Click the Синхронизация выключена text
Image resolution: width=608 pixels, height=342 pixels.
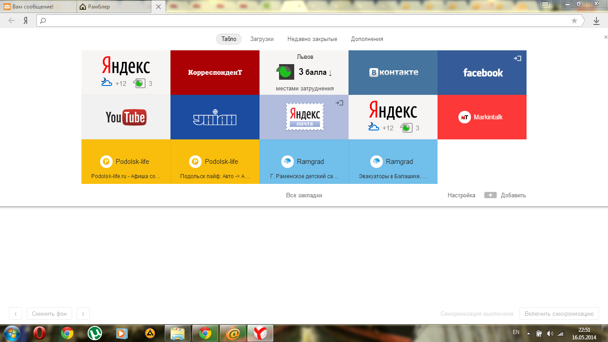[x=477, y=313]
